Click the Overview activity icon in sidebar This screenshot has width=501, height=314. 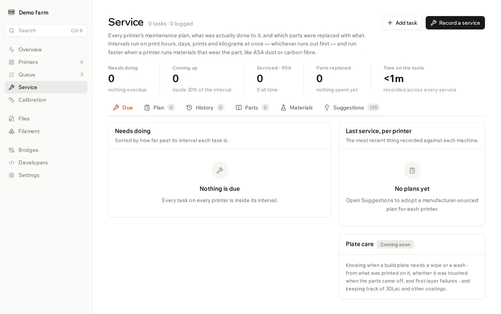click(x=12, y=50)
